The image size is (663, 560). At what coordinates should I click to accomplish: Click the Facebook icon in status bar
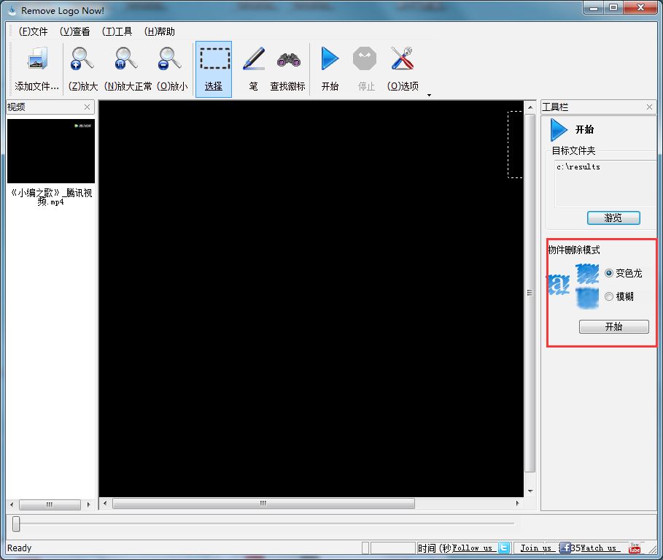[x=565, y=548]
